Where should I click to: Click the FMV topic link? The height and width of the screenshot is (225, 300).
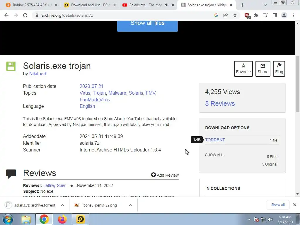151,93
